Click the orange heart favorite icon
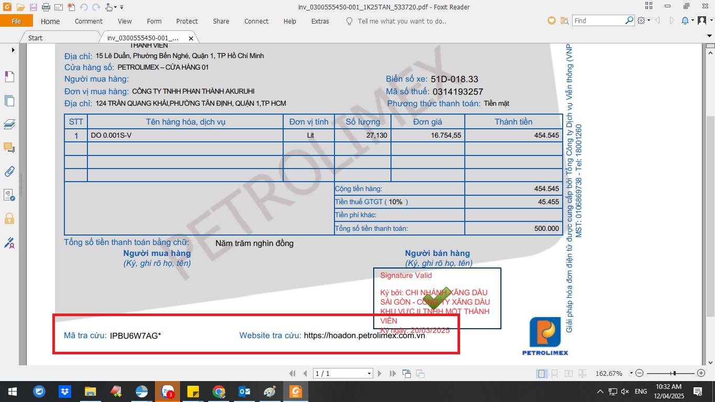The height and width of the screenshot is (402, 715). pos(551,21)
